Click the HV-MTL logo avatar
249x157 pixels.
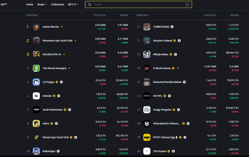pyautogui.click(x=147, y=96)
